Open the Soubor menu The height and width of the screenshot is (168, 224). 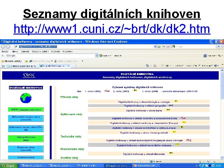pos(5,51)
